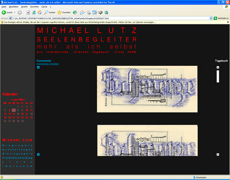Screen dimensions: 230x180
Task: Go to previous month with < arrow
Action: click(11, 99)
